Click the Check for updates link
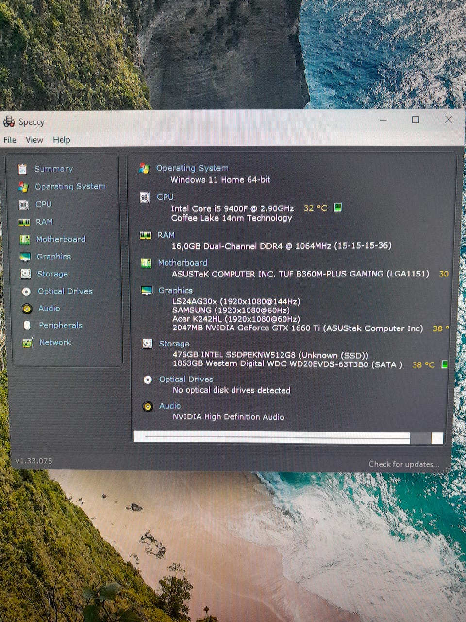Image resolution: width=466 pixels, height=622 pixels. [x=403, y=464]
